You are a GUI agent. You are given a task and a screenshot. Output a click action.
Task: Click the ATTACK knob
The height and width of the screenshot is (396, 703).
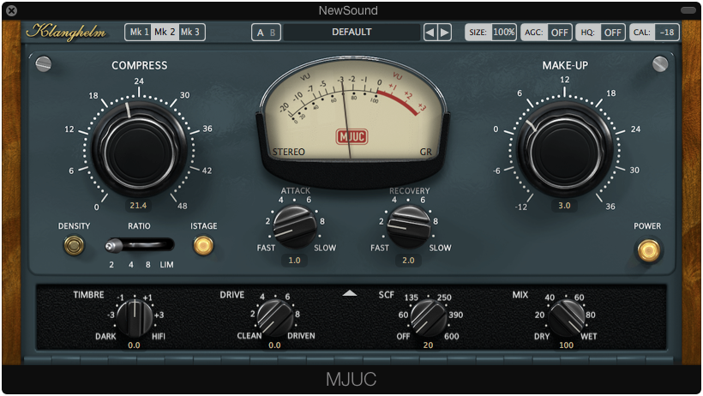[295, 226]
